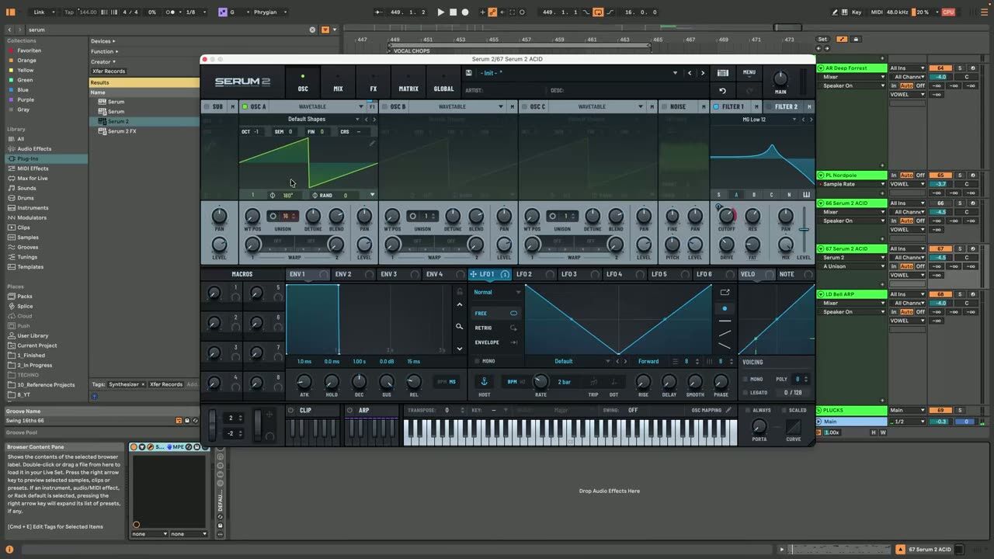Screen dimensions: 994x559
Task: Open the LFO mode dropdown showing Normal
Action: (x=497, y=292)
